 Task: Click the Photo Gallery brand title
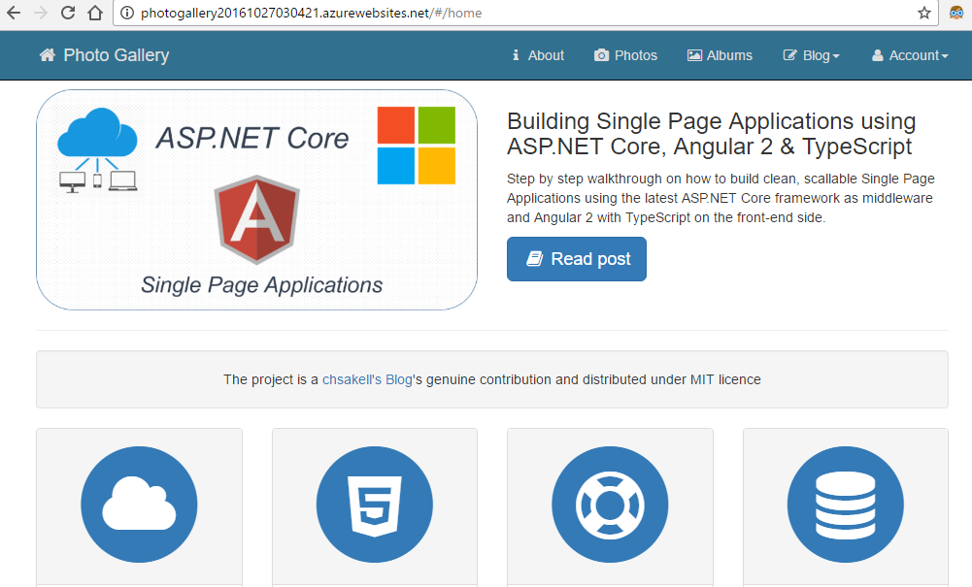[x=116, y=55]
